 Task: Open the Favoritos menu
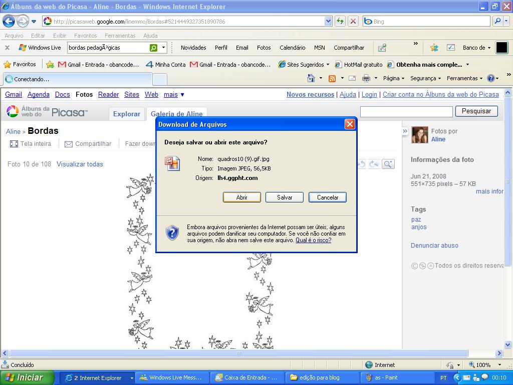click(x=85, y=36)
